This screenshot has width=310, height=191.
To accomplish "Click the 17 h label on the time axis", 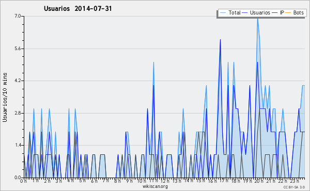I will click(224, 181).
